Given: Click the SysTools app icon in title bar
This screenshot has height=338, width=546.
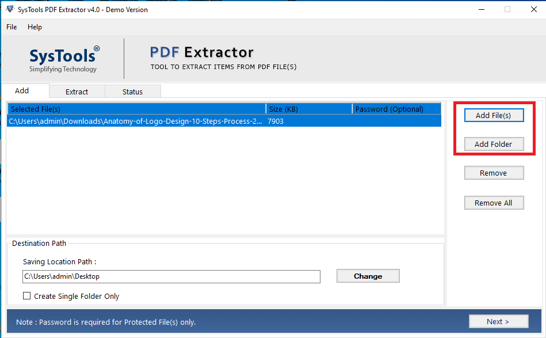Looking at the screenshot, I should click(x=10, y=9).
